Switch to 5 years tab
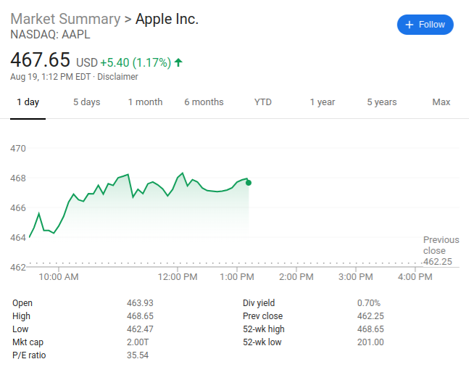 point(382,102)
